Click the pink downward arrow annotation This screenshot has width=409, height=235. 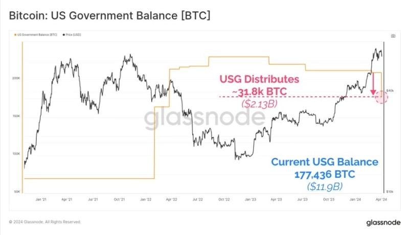click(374, 83)
